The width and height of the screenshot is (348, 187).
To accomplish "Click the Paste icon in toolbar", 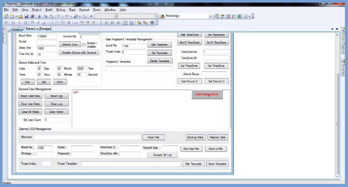I will [x=51, y=16].
